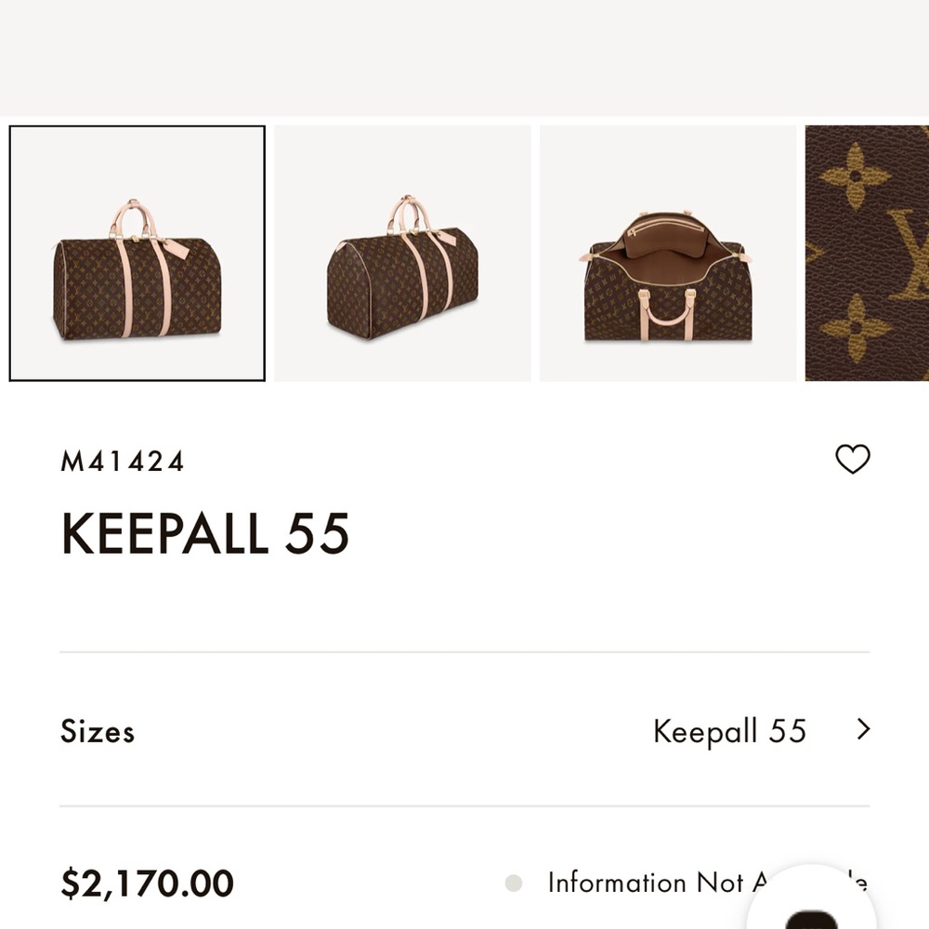Open the angled side photo of the bag
Image resolution: width=929 pixels, height=929 pixels.
click(x=401, y=252)
